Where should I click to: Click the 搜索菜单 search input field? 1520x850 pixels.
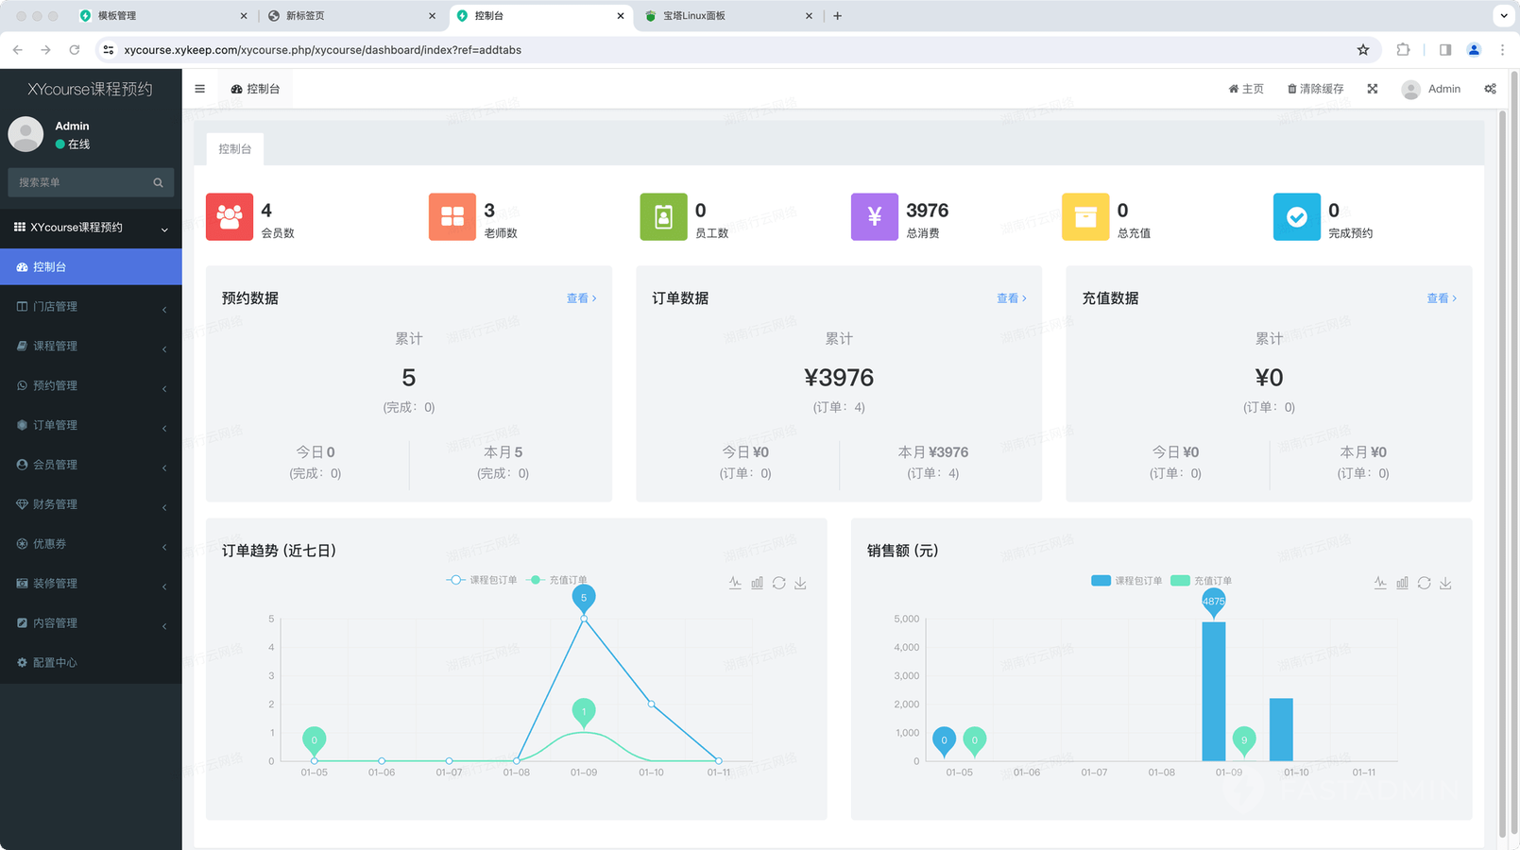80,182
